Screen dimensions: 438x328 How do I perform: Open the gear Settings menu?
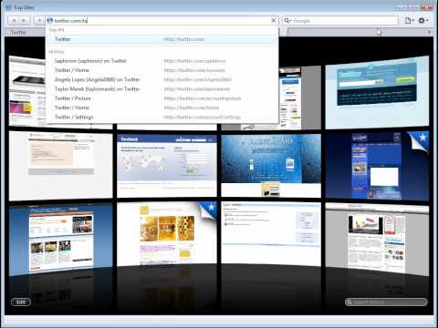pyautogui.click(x=422, y=20)
